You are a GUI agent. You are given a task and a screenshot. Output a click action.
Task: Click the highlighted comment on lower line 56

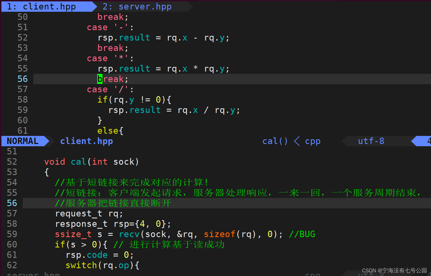pos(113,203)
